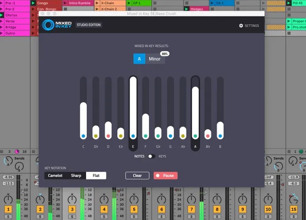Viewport: 306px width, 220px height.
Task: Toggle track 15 activator button
Action: (x=294, y=209)
